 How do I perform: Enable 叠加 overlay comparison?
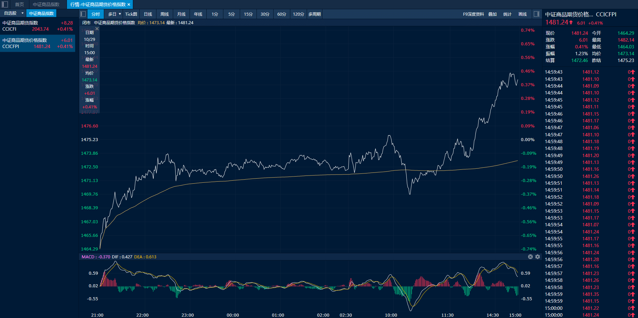(x=493, y=14)
